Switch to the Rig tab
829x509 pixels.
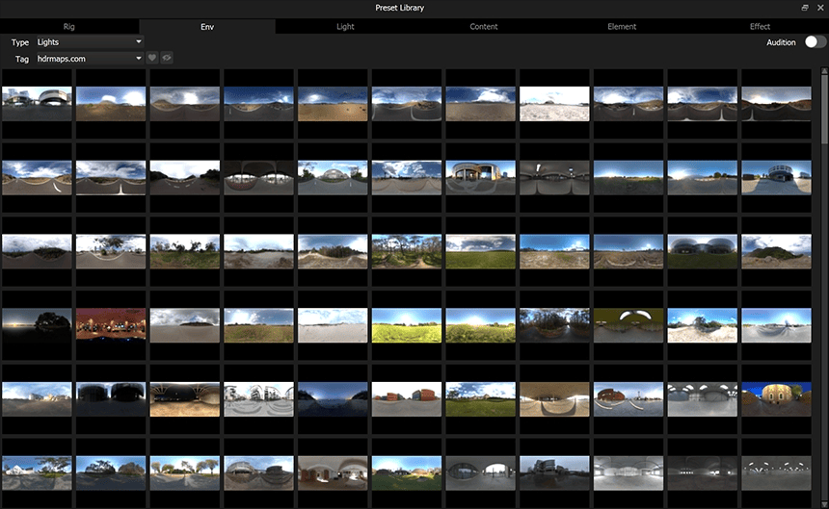[69, 26]
